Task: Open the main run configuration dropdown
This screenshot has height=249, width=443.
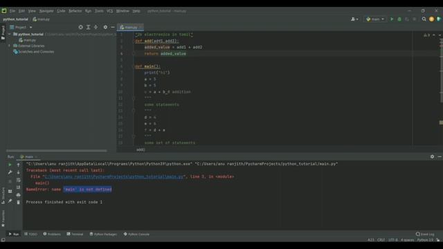Action: pos(375,19)
